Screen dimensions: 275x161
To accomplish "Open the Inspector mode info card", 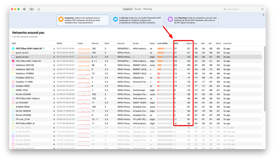I will (82, 20).
